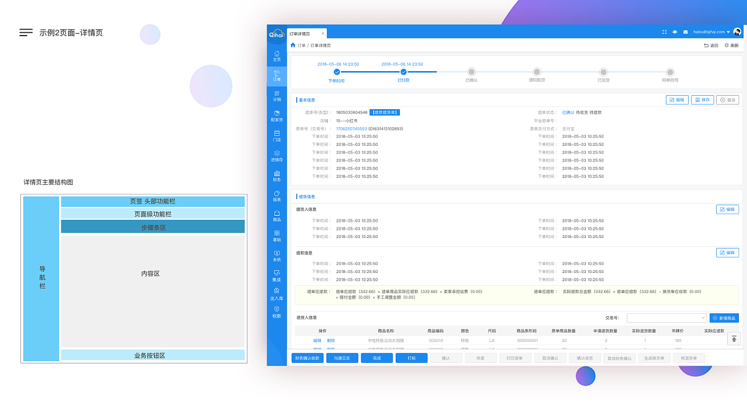Click the 已付款 step marker
Image resolution: width=747 pixels, height=420 pixels.
pyautogui.click(x=403, y=72)
